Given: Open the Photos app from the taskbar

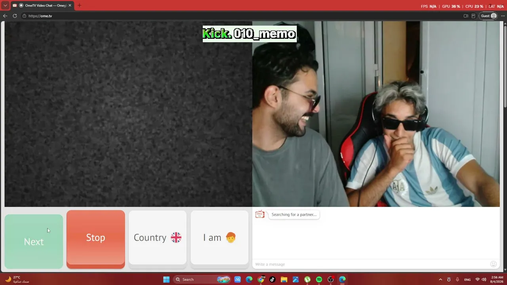Looking at the screenshot, I should (x=295, y=279).
